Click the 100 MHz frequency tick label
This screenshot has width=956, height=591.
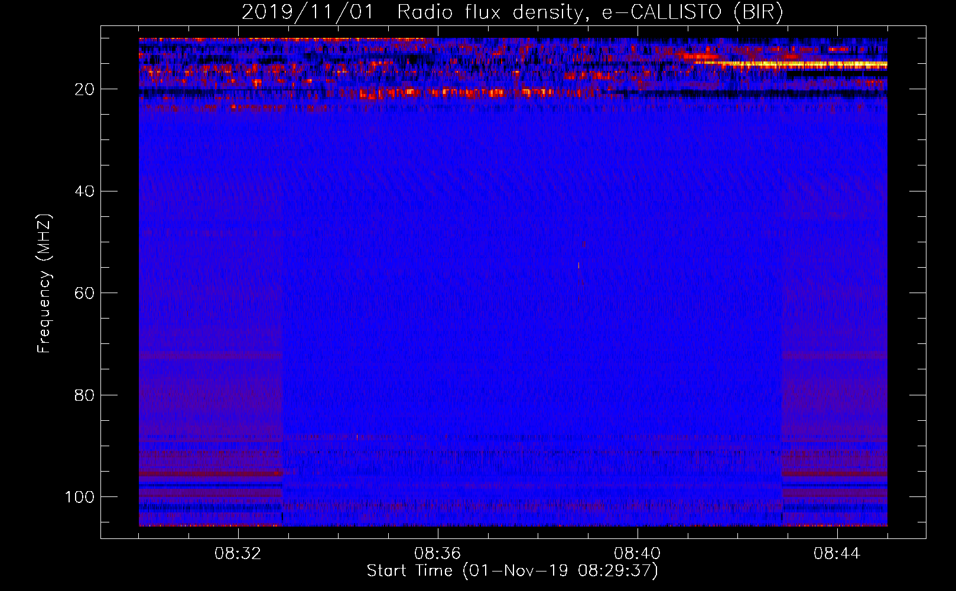(x=80, y=497)
